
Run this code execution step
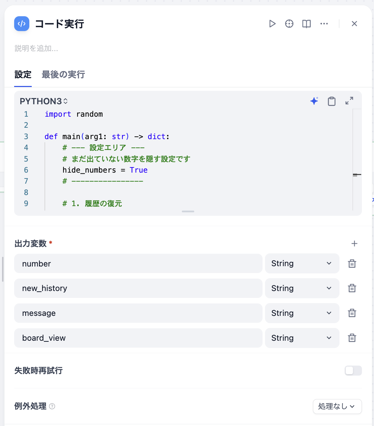click(272, 24)
